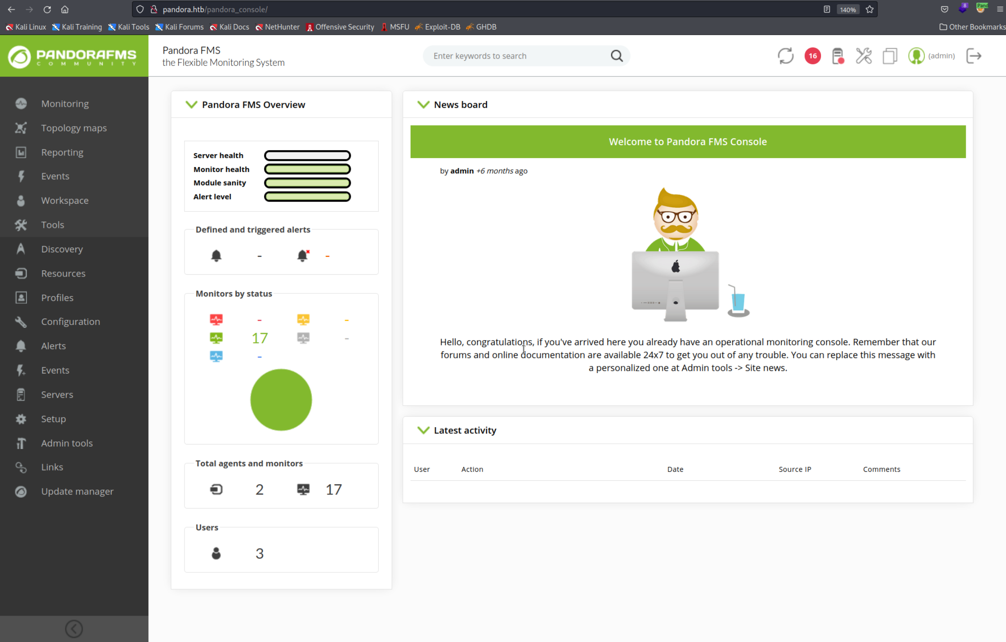Click the Admin tools sidebar icon

[x=21, y=443]
